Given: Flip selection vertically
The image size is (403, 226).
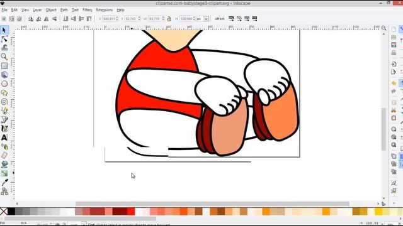Looking at the screenshot, I should [x=55, y=19].
